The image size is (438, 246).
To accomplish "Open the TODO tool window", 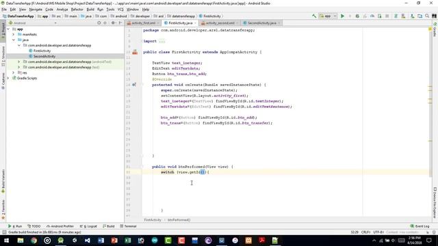I will click(34, 226).
